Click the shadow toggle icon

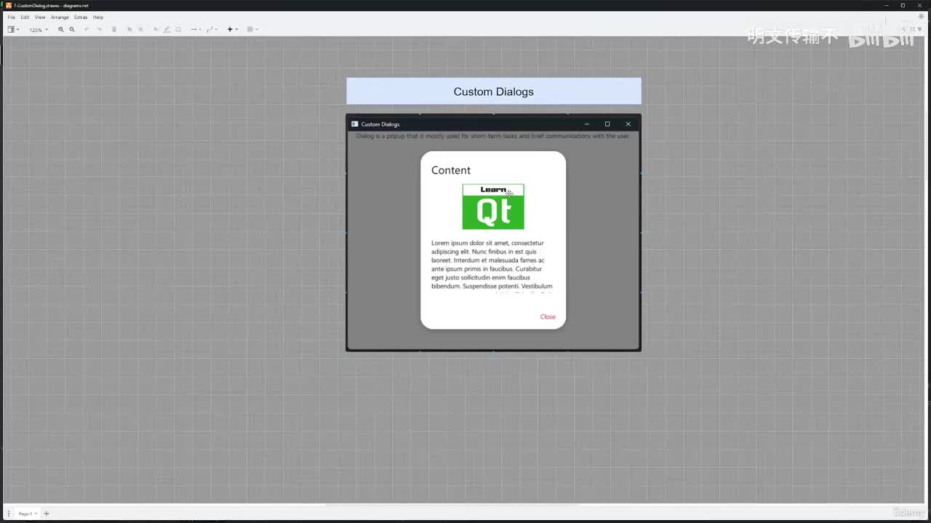click(x=178, y=30)
